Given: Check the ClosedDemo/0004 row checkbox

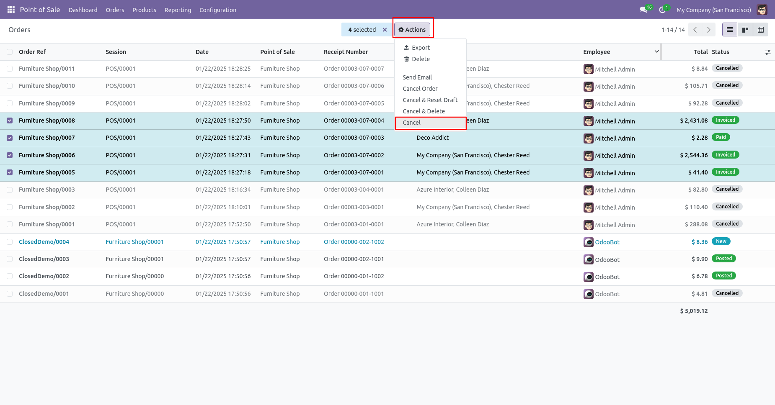Looking at the screenshot, I should pyautogui.click(x=10, y=242).
